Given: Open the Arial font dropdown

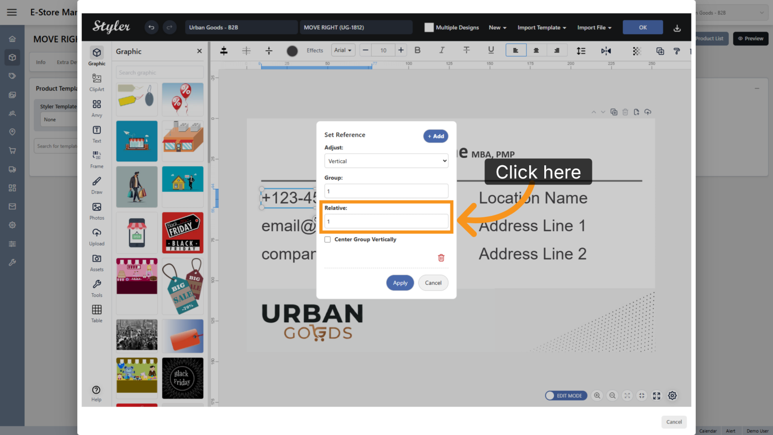Looking at the screenshot, I should (343, 50).
